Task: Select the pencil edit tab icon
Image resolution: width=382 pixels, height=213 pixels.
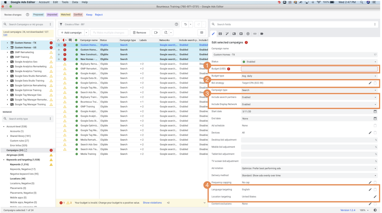Action: [x=213, y=34]
